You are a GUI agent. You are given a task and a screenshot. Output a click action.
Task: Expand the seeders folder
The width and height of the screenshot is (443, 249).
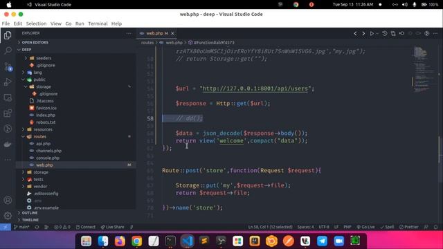pyautogui.click(x=44, y=58)
